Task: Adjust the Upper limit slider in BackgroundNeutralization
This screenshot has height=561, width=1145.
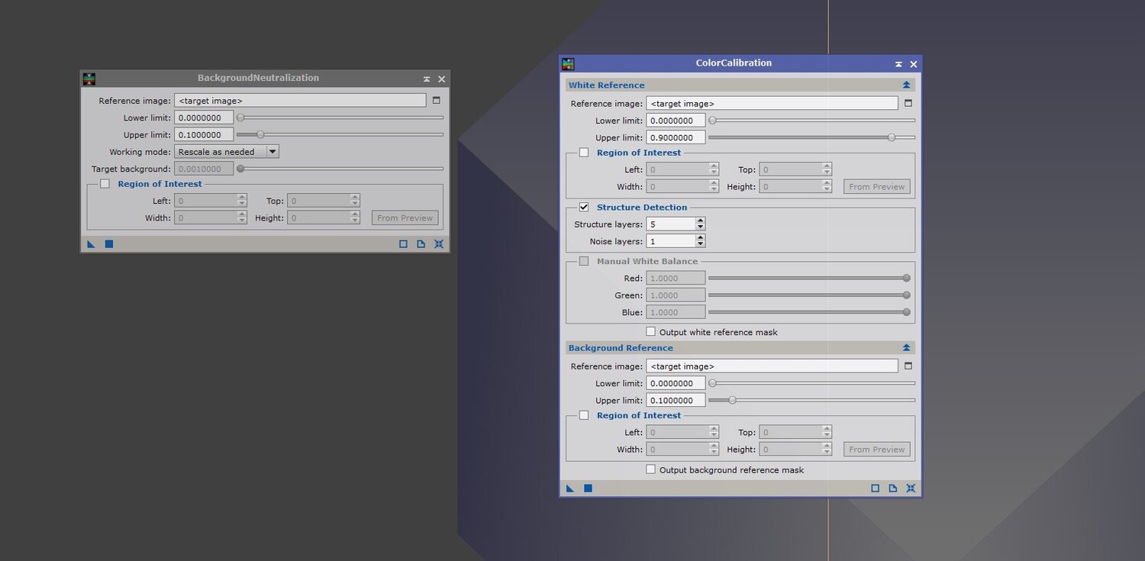Action: [260, 134]
